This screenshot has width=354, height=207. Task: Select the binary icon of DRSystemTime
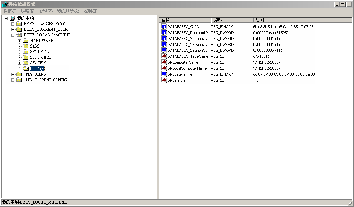click(164, 74)
